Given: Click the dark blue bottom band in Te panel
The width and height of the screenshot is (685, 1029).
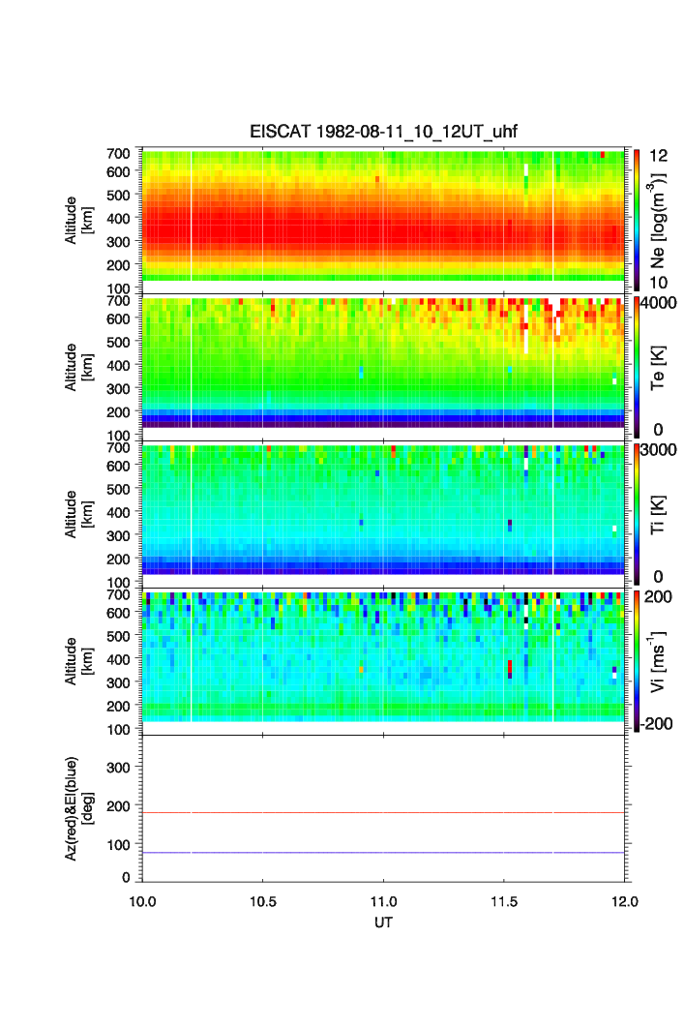Looking at the screenshot, I should 383,422.
